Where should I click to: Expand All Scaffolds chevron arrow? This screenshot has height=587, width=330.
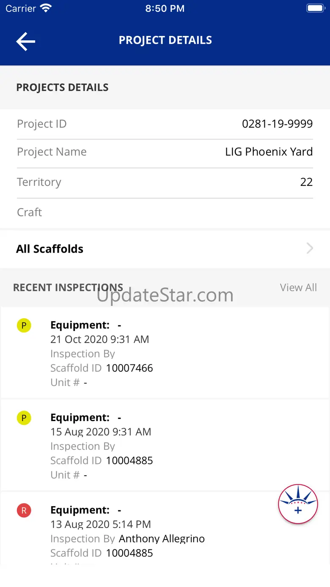click(x=310, y=248)
